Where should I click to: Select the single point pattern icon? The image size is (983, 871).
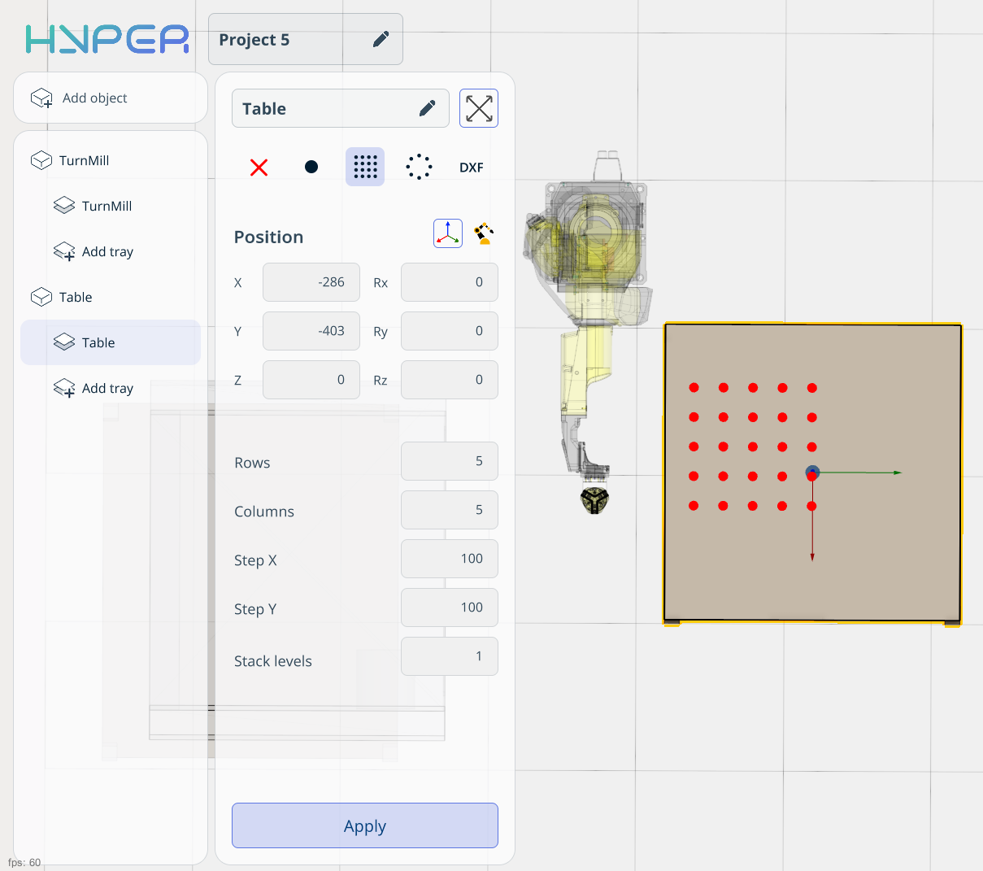point(311,168)
